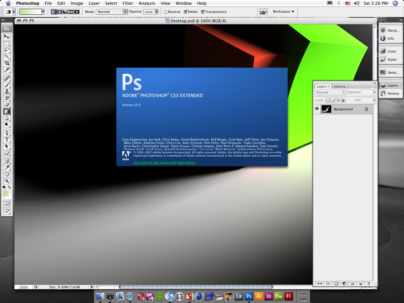
Task: Open the Filter menu
Action: (x=128, y=3)
